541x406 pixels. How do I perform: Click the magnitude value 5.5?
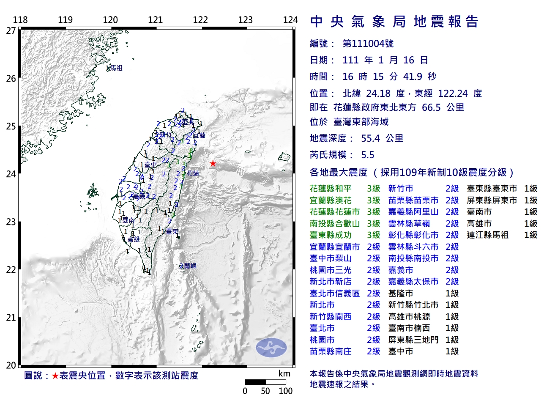coord(367,155)
